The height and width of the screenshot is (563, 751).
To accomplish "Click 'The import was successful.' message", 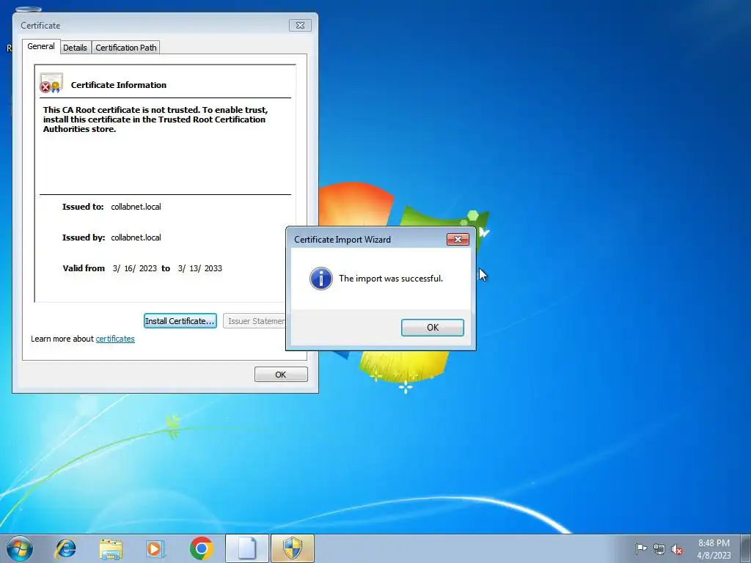I will (x=391, y=279).
